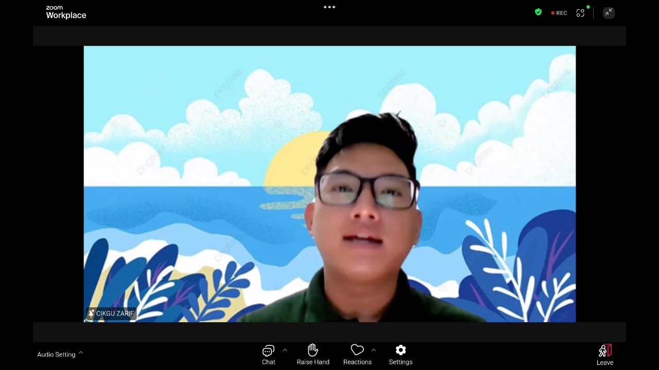
Task: Click the green encryption shield icon
Action: (539, 12)
